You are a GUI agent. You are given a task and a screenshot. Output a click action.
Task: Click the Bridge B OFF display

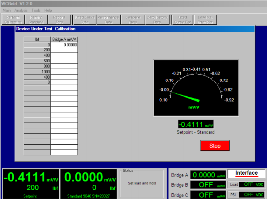point(208,185)
